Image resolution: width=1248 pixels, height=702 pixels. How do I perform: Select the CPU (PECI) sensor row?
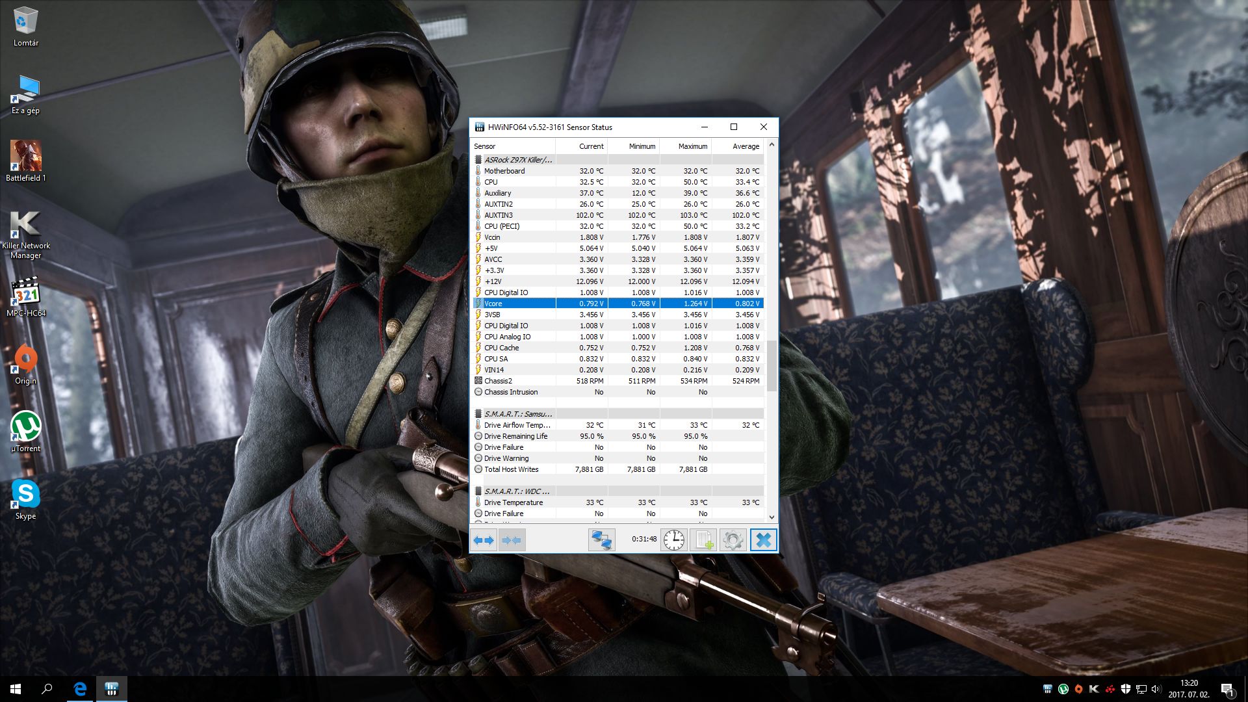click(617, 226)
